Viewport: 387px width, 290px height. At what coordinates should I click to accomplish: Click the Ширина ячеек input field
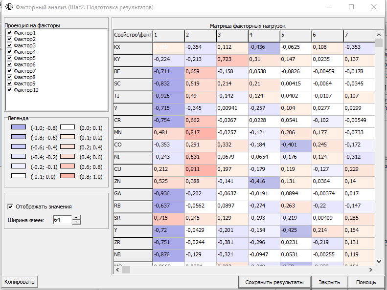coord(63,220)
